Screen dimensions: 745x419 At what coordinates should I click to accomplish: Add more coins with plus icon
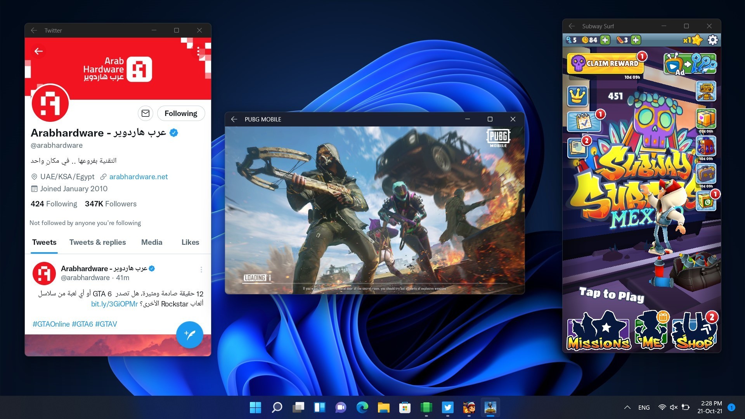click(605, 40)
